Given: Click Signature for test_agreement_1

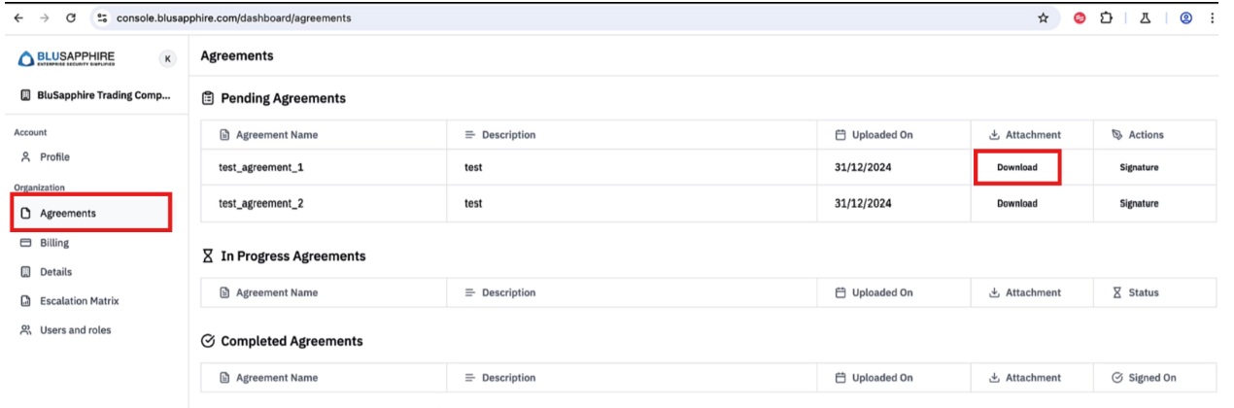Looking at the screenshot, I should 1139,167.
